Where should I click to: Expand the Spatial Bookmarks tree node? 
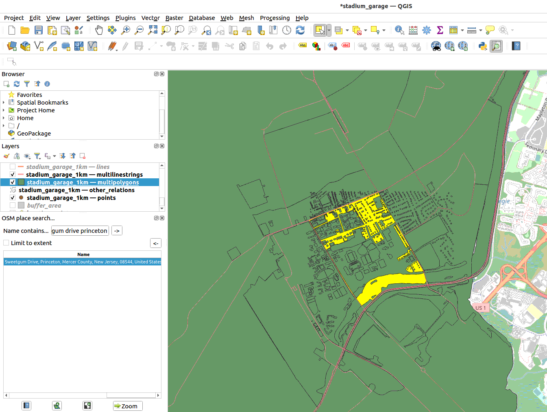point(4,103)
